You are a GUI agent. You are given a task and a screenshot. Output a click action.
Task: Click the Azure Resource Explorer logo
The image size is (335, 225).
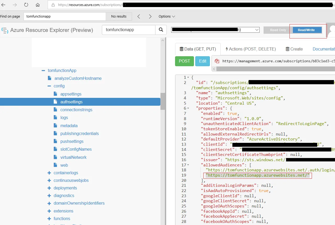(x=5, y=30)
